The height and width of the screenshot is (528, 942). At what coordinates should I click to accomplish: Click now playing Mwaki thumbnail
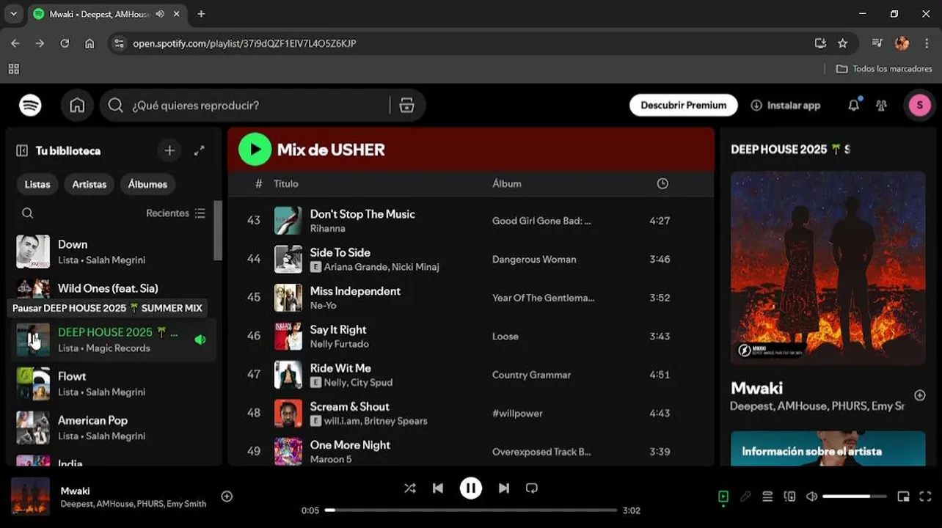(30, 496)
